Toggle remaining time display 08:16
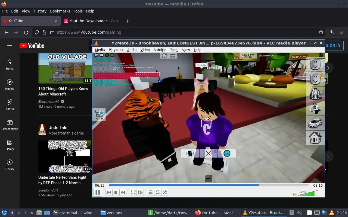Screen dimensions: 348x217 318,186
